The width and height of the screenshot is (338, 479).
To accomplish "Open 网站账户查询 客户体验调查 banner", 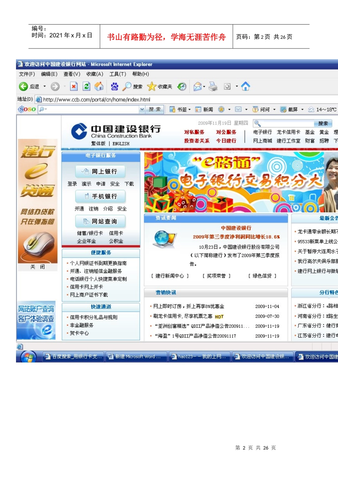I will click(x=36, y=320).
